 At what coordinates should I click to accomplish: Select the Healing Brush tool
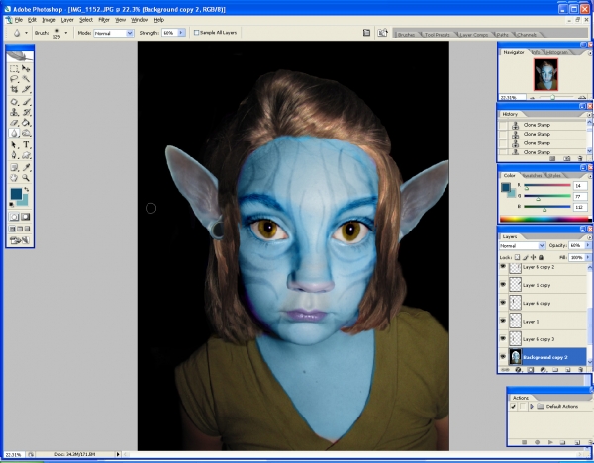pos(14,102)
